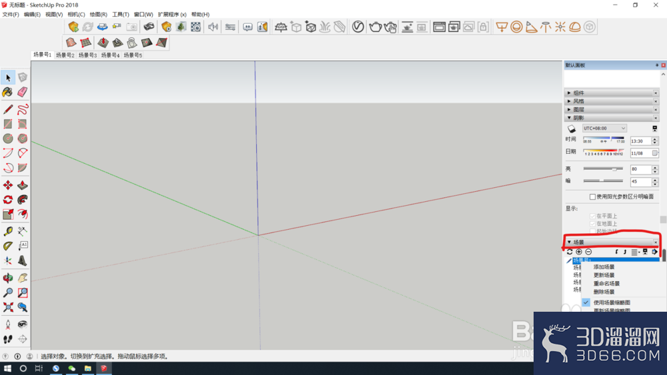Choose 删除场景 from context menu
The image size is (667, 375).
point(604,292)
